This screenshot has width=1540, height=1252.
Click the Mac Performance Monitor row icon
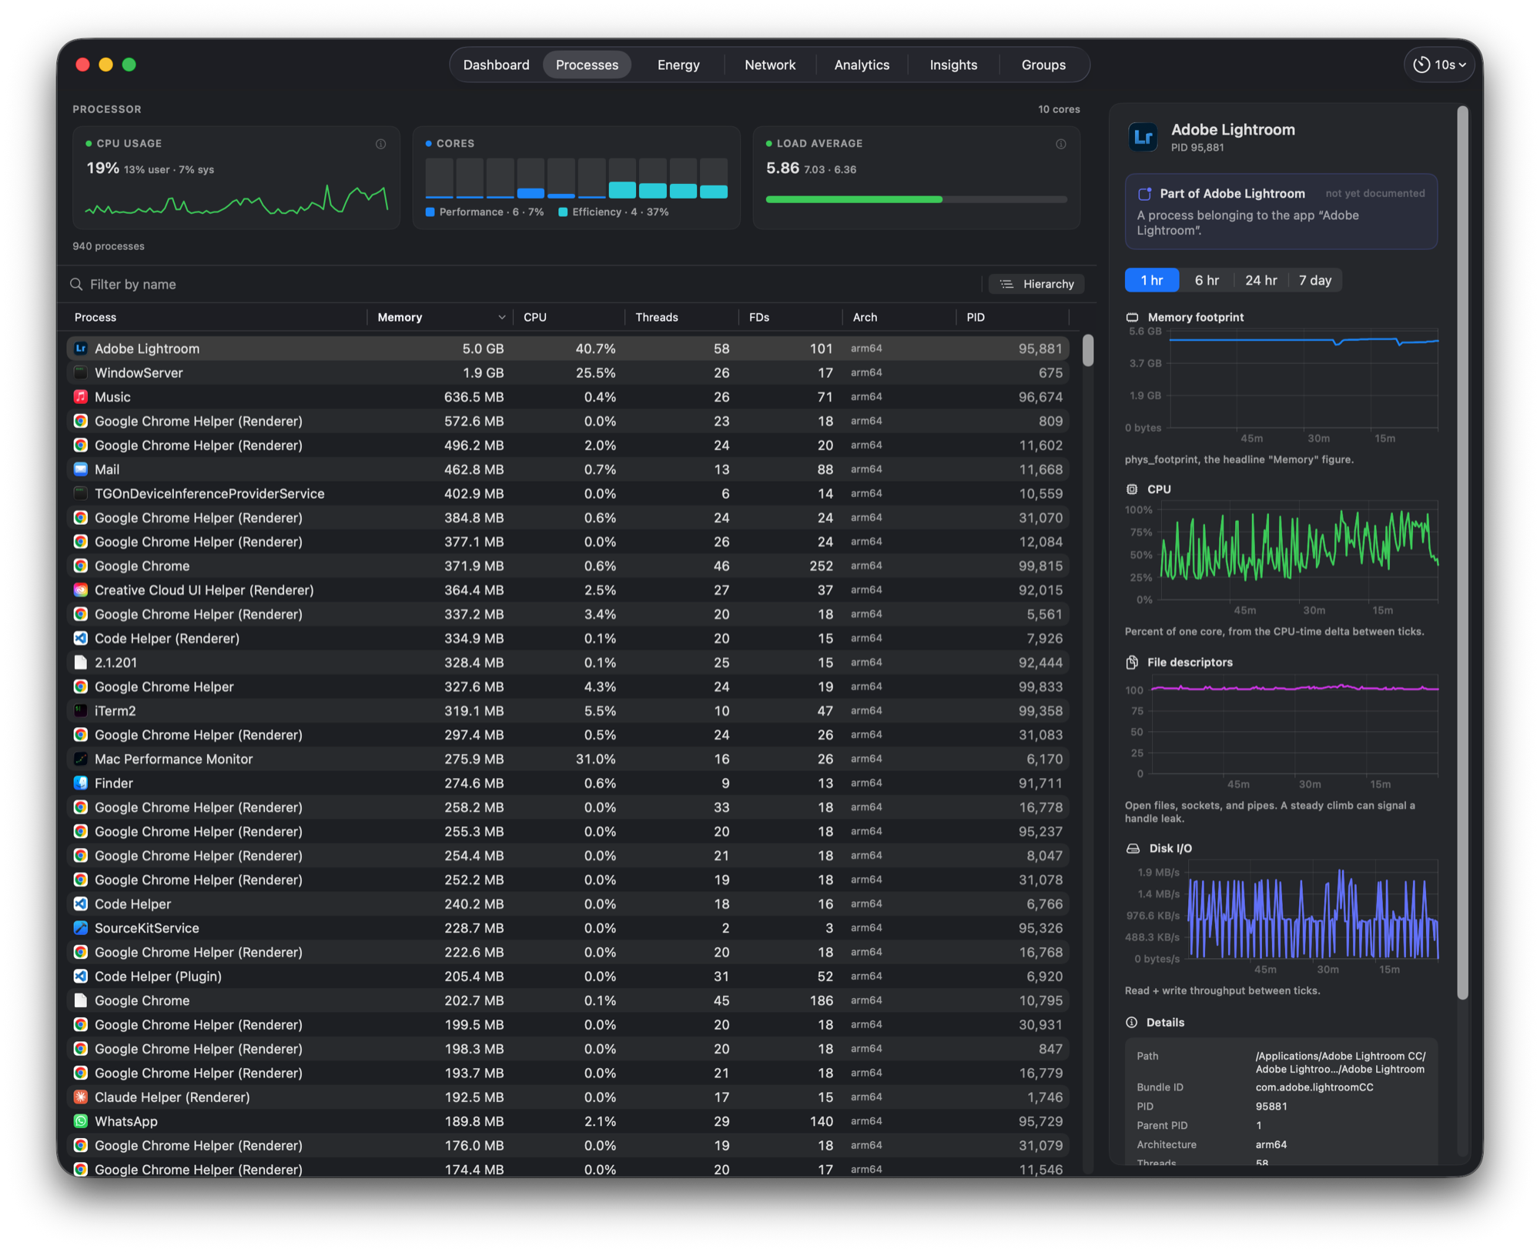pyautogui.click(x=80, y=759)
